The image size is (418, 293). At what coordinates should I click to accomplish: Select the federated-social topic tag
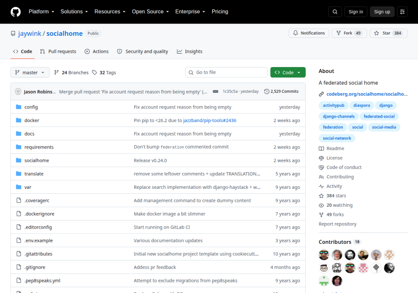click(379, 116)
